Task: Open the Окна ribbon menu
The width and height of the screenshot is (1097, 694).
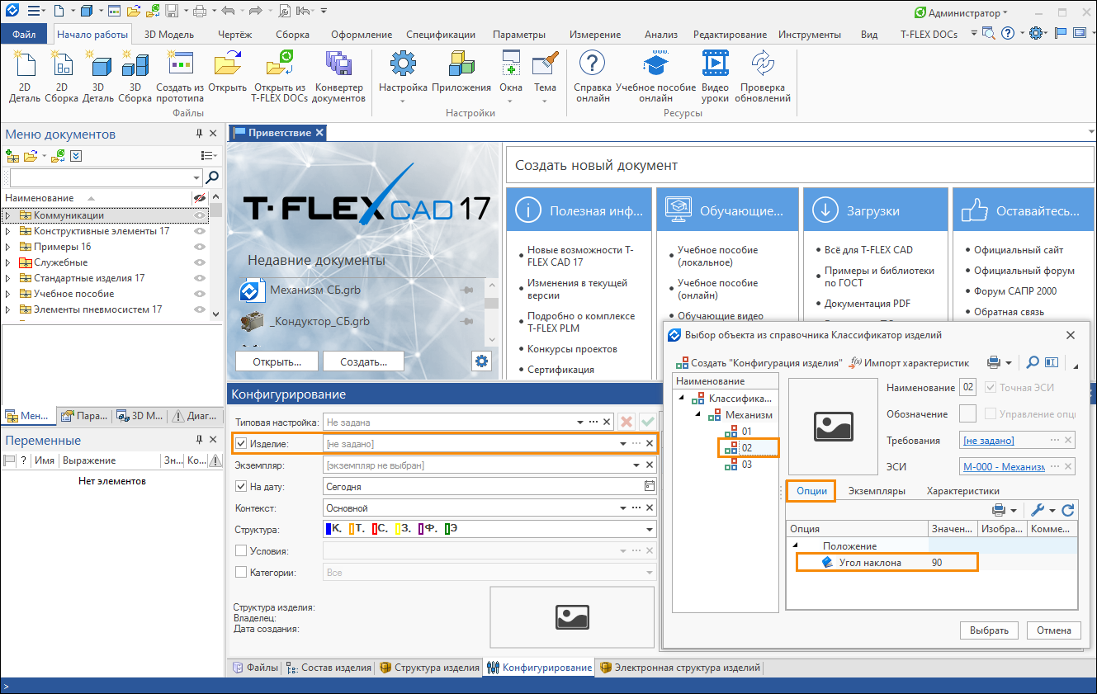Action: [x=511, y=76]
